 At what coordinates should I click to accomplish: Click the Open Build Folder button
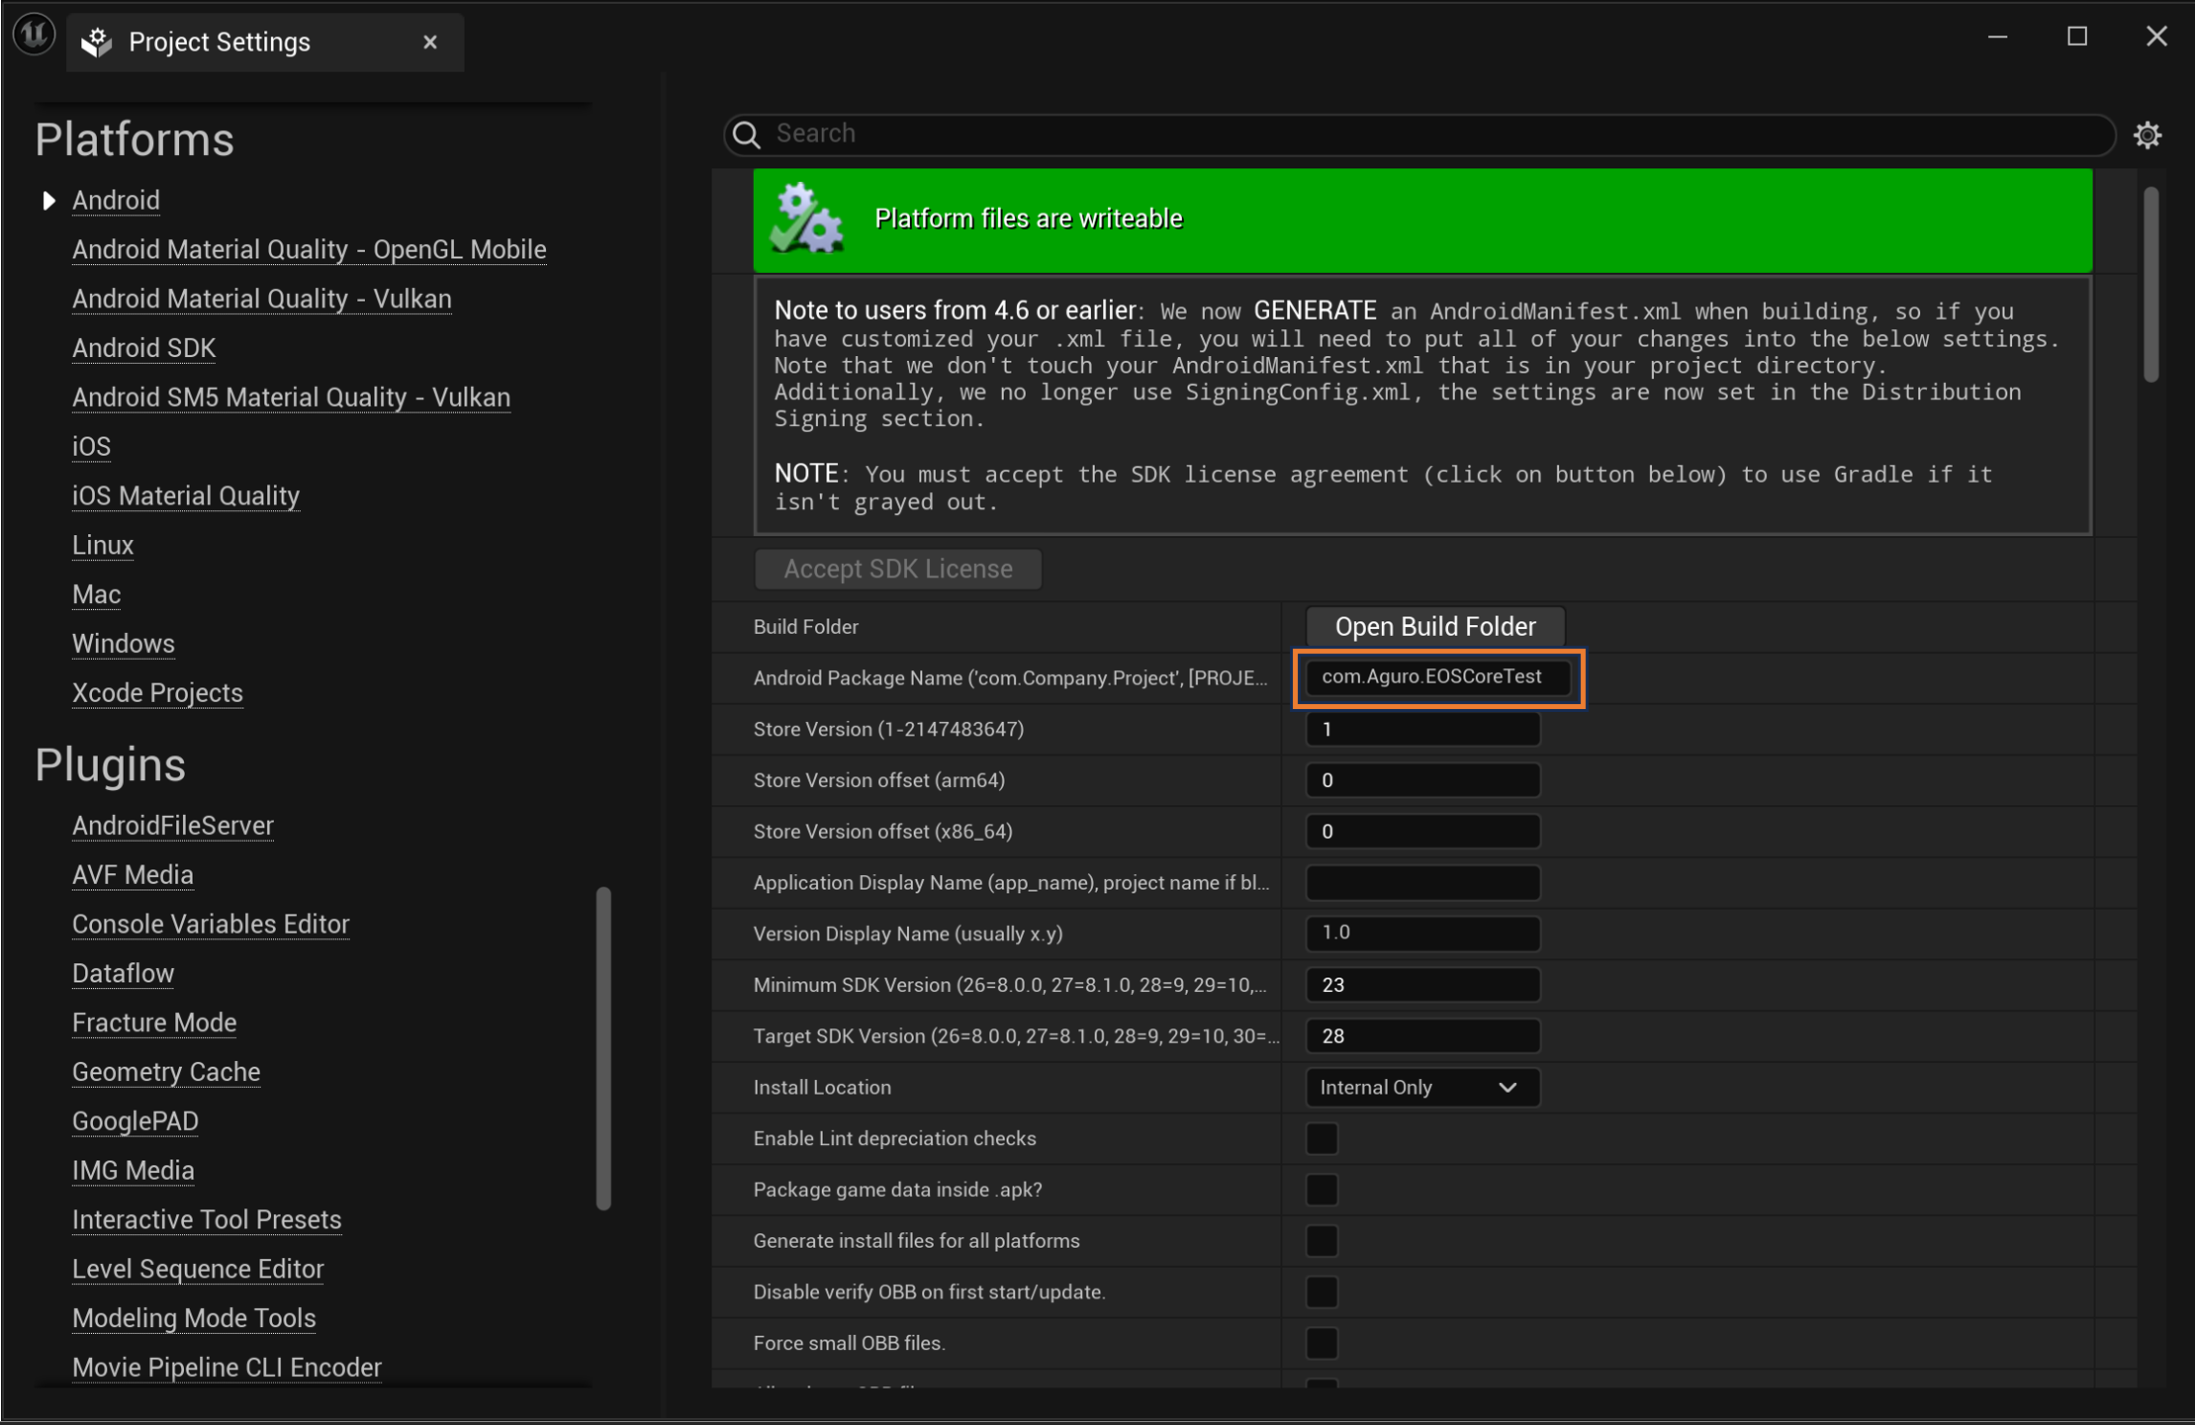(x=1434, y=627)
